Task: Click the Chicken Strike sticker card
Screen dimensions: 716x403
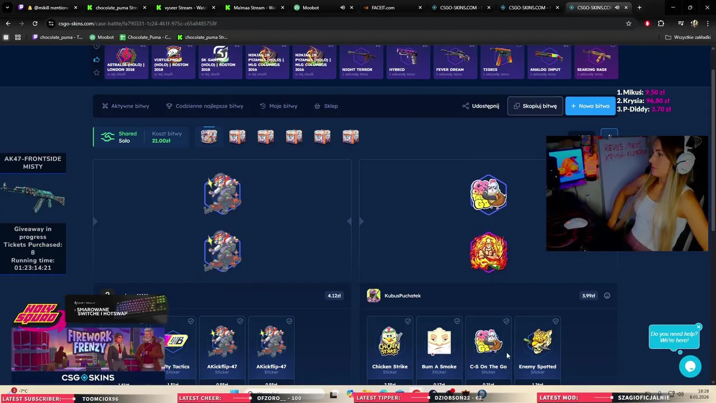Action: pyautogui.click(x=390, y=350)
